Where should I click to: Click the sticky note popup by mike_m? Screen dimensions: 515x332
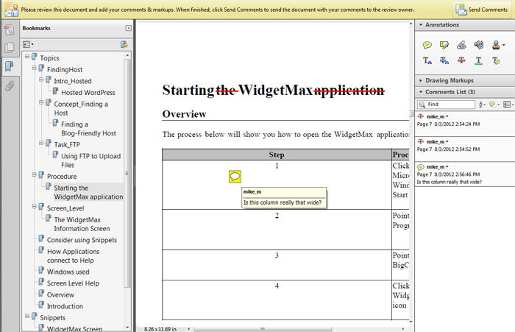[x=284, y=198]
